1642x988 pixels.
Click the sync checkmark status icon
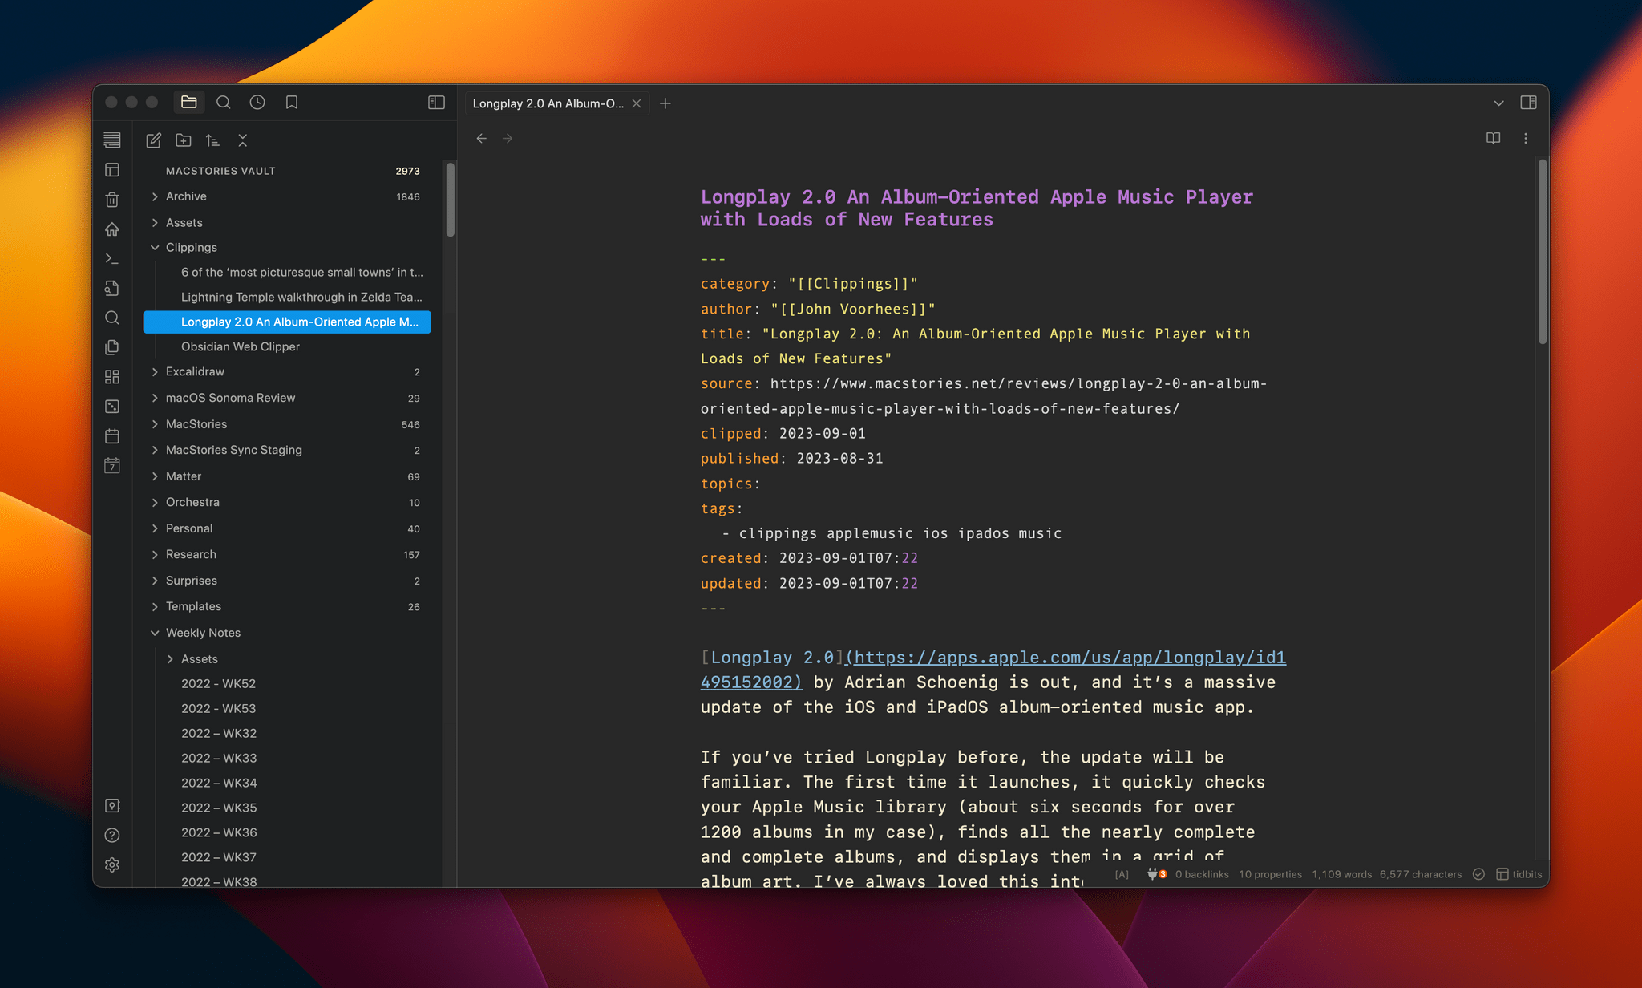[1478, 874]
